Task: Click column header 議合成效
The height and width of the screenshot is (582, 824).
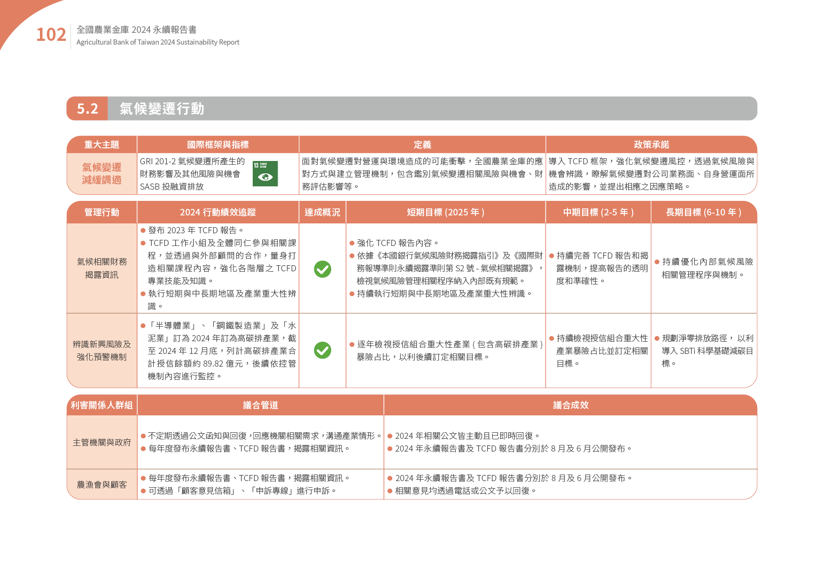Action: [570, 405]
